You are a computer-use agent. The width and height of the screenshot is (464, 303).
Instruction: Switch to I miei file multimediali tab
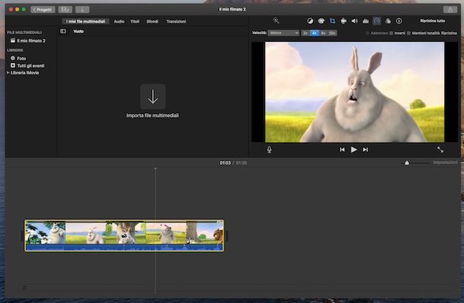click(x=85, y=21)
